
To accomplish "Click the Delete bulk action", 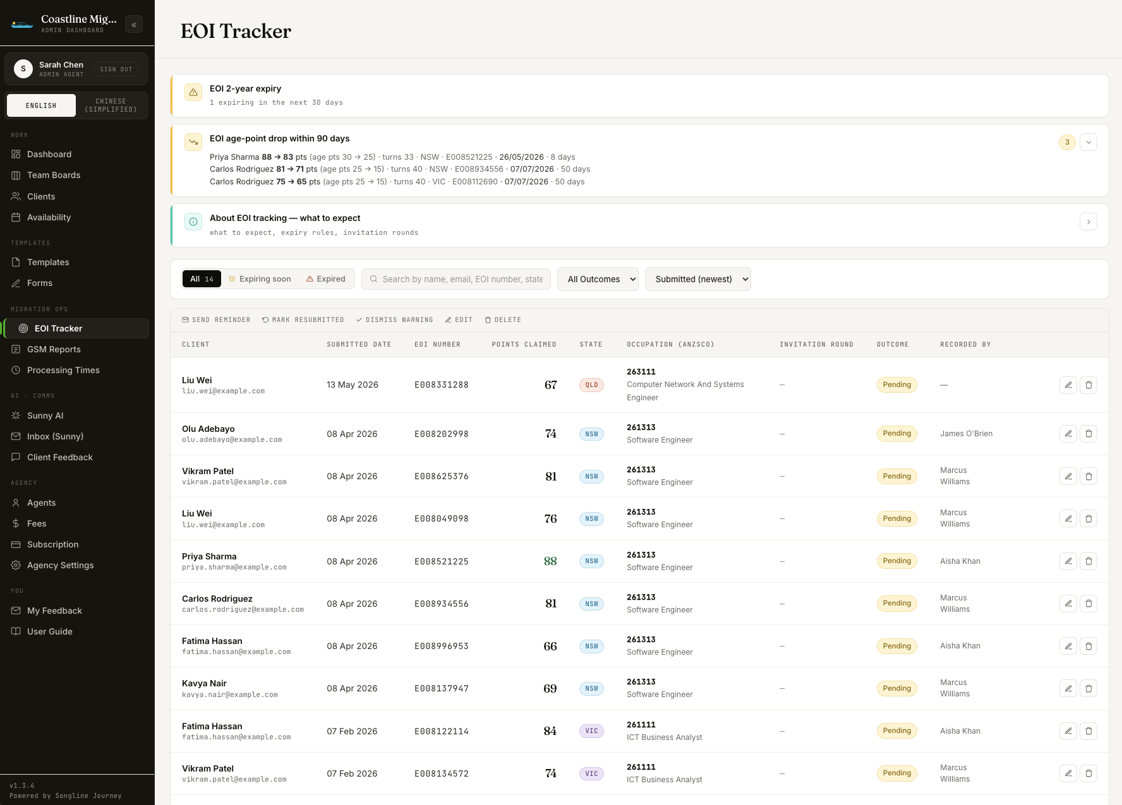I will click(x=503, y=320).
